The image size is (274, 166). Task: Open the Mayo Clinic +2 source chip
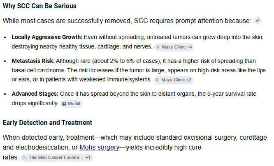[174, 80]
